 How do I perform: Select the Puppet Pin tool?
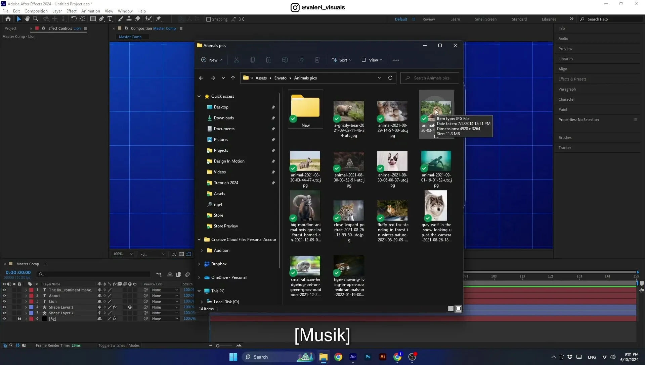click(159, 19)
